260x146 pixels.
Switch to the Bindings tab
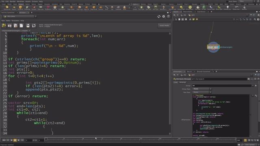click(183, 82)
